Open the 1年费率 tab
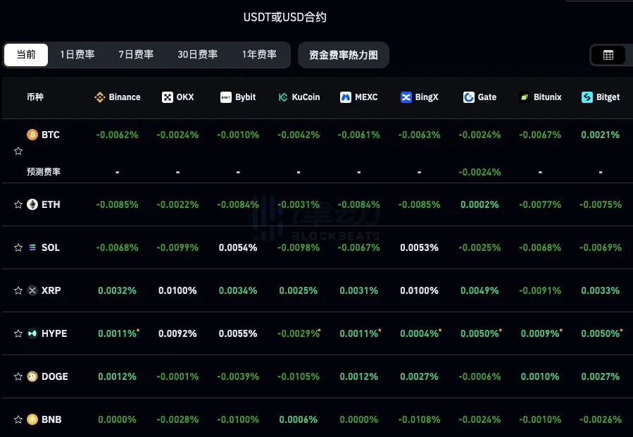Image resolution: width=633 pixels, height=437 pixels. tap(259, 54)
